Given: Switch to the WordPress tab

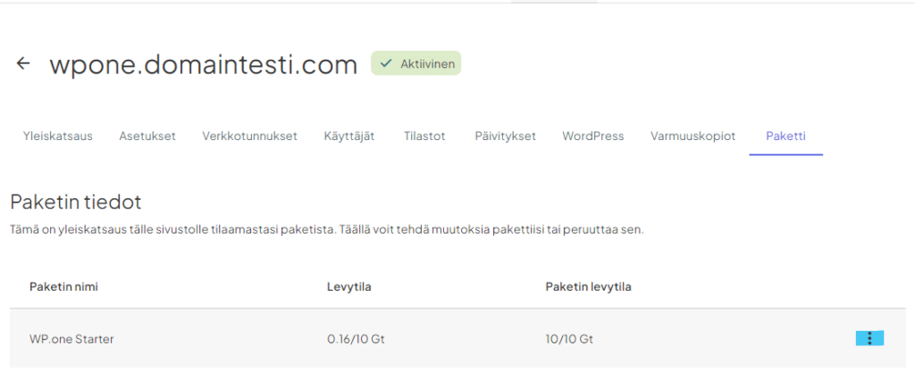Looking at the screenshot, I should [592, 136].
